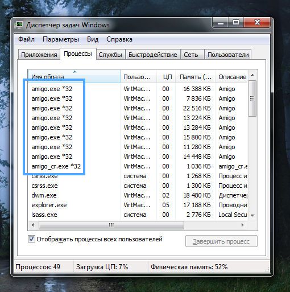The width and height of the screenshot is (290, 292).
Task: Click the vertical scrollbar down arrow
Action: (252, 215)
